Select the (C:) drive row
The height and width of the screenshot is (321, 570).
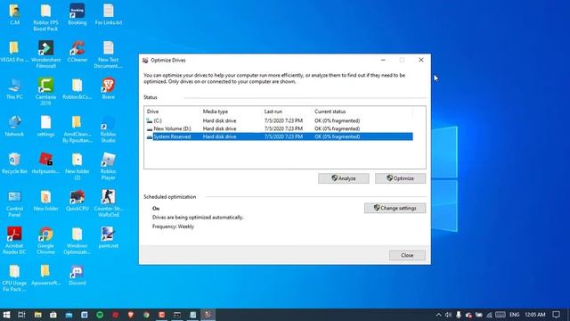(279, 120)
